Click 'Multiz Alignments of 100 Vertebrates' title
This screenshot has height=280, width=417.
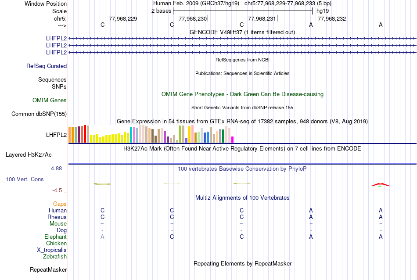click(242, 197)
